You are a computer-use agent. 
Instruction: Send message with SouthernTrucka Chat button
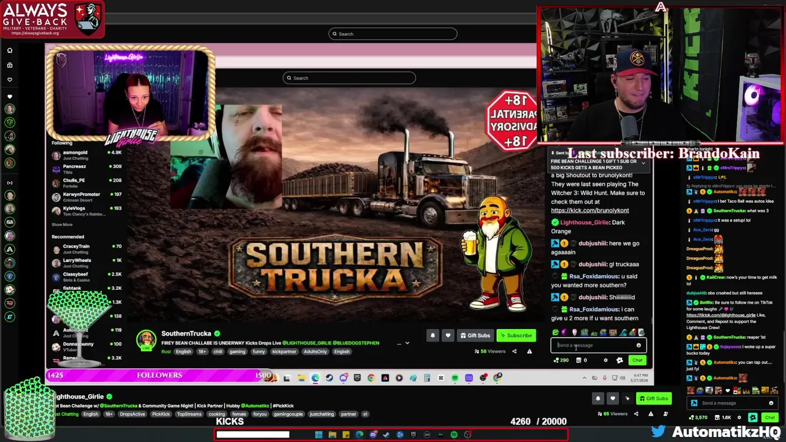(637, 360)
